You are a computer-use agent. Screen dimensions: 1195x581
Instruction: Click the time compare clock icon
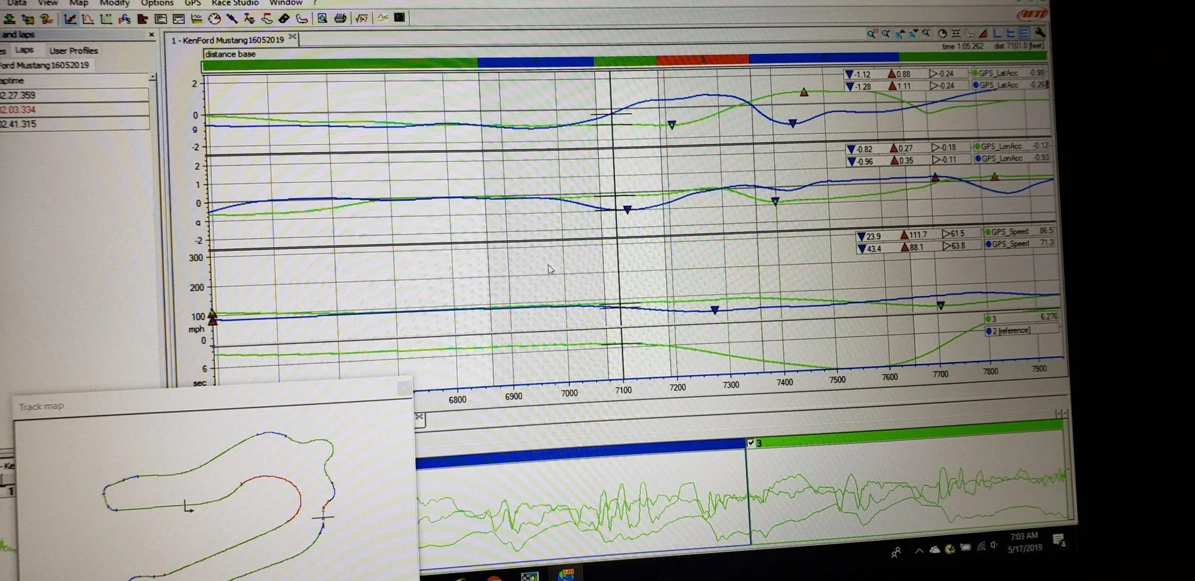942,33
